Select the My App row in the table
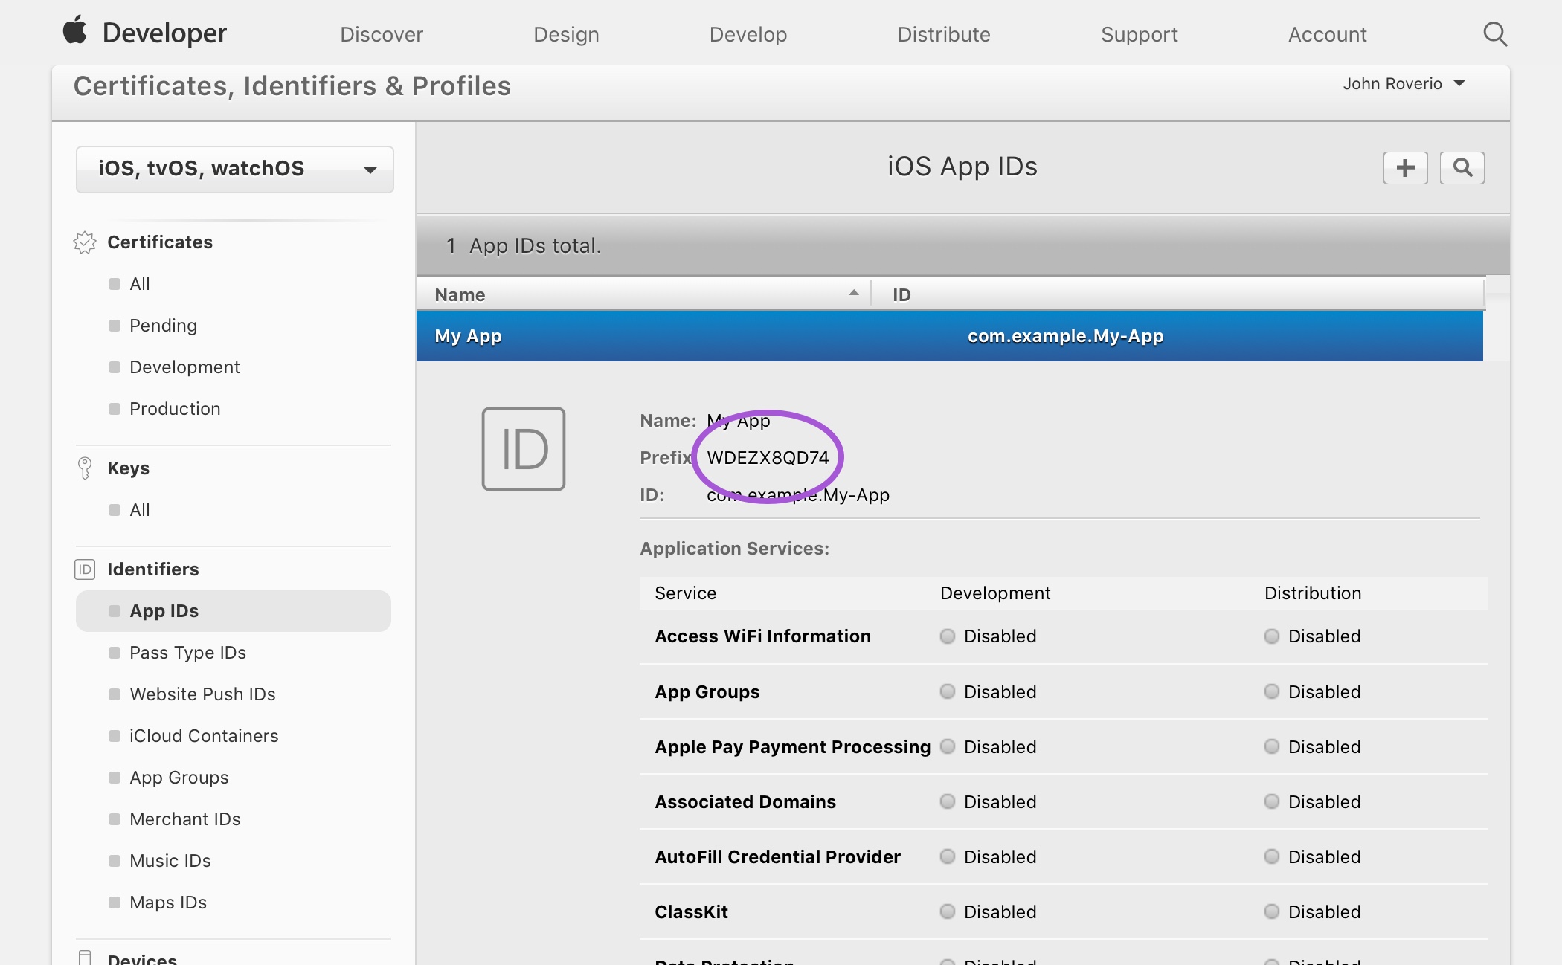This screenshot has height=965, width=1562. click(949, 336)
